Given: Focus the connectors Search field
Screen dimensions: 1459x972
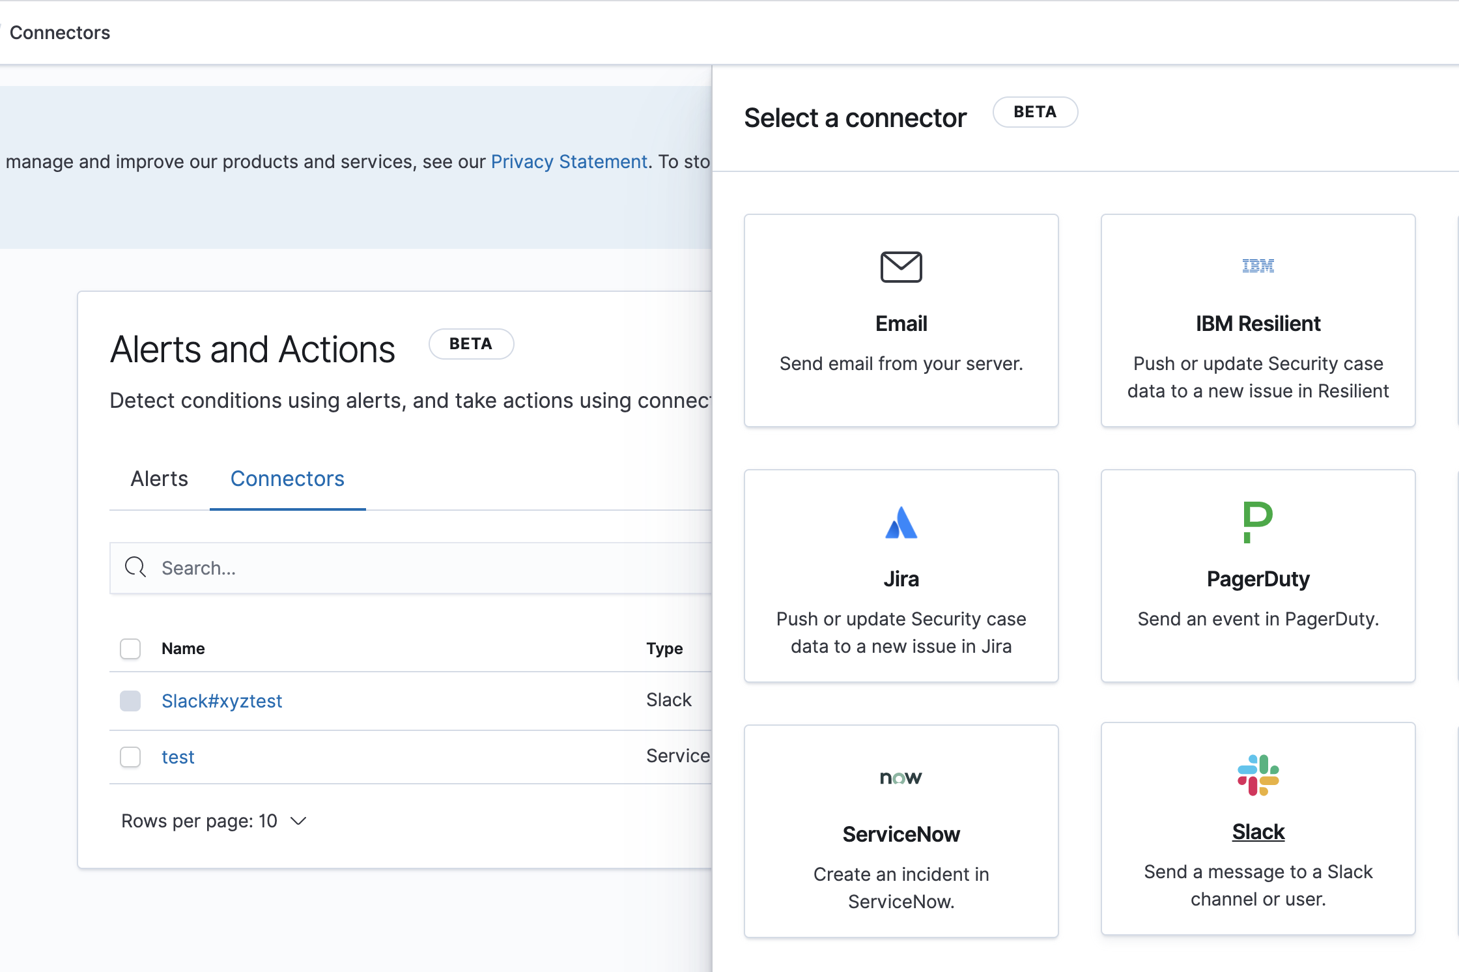Looking at the screenshot, I should click(410, 567).
